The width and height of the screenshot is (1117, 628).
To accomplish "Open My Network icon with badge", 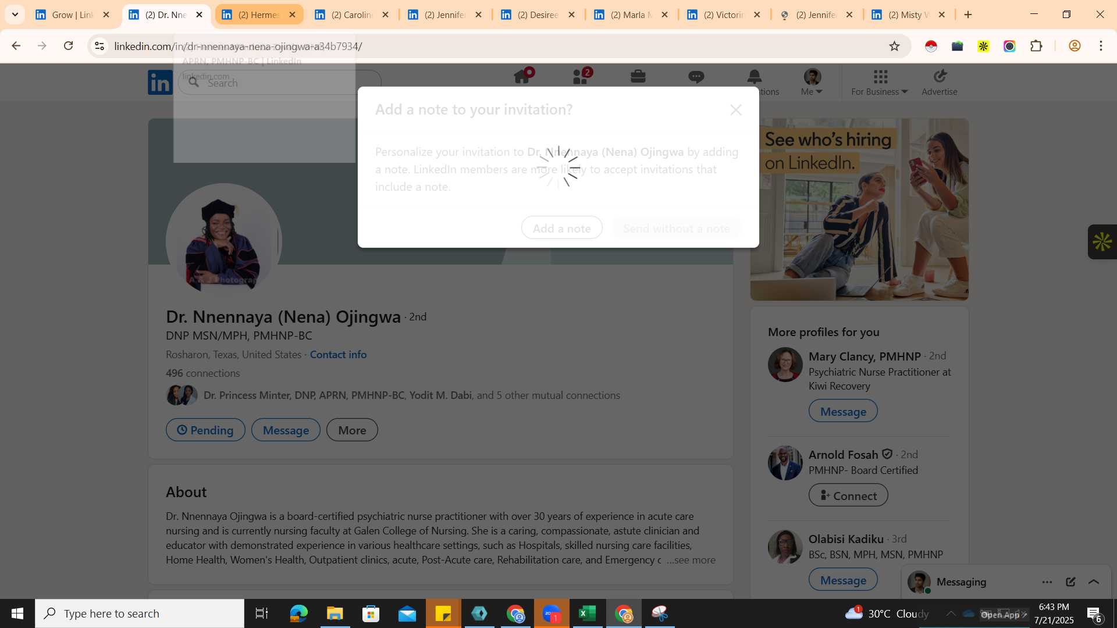I will coord(580,77).
